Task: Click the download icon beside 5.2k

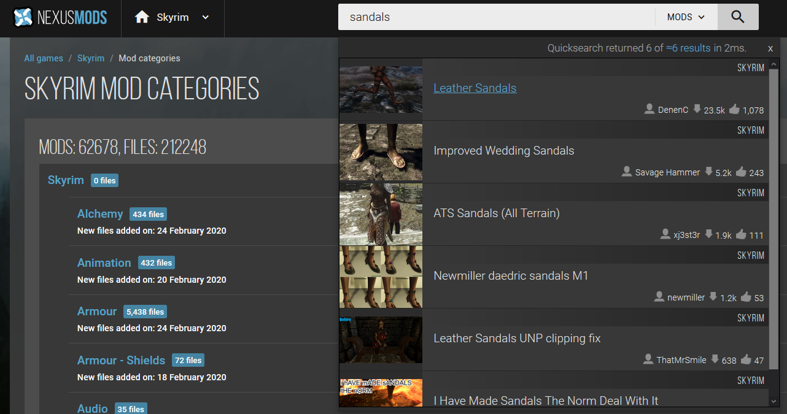Action: (708, 172)
